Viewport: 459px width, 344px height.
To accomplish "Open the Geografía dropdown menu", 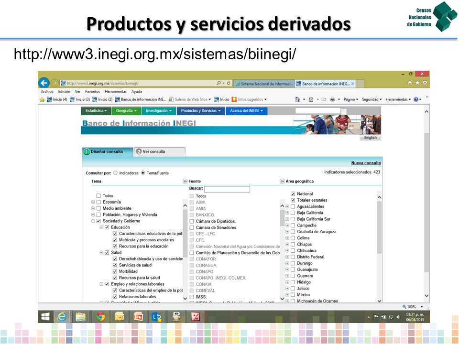I will 126,111.
